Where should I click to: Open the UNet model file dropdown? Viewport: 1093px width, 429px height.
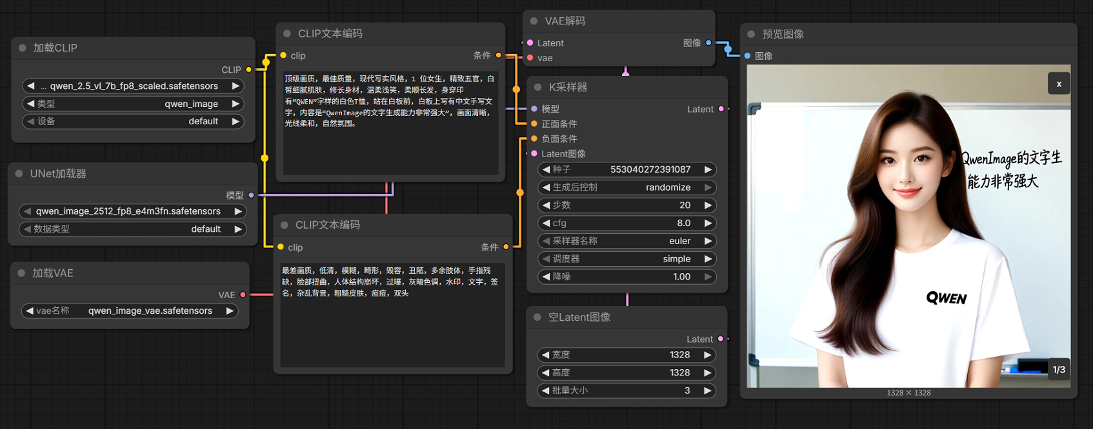132,211
